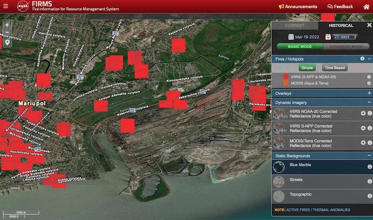Open the Feedback link
373x220 pixels.
tap(340, 7)
